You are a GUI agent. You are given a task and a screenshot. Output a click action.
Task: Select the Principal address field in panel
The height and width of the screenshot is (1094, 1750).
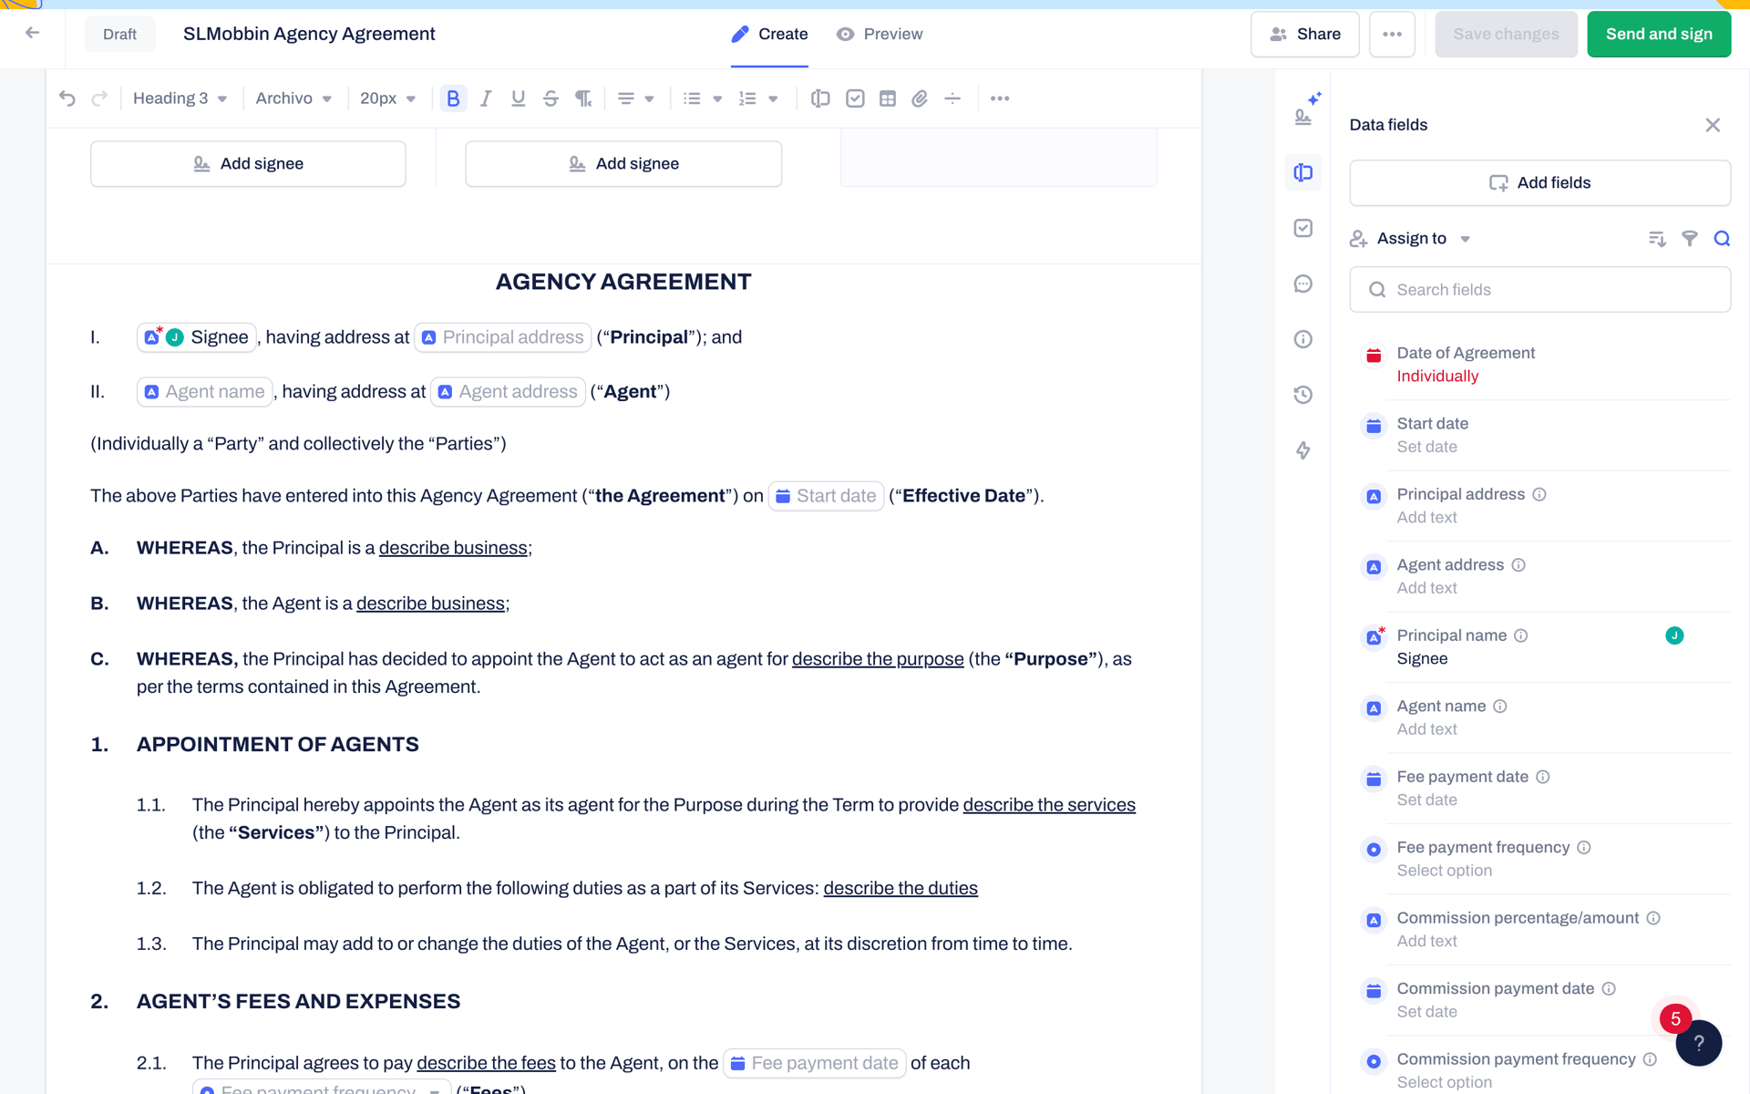1539,506
